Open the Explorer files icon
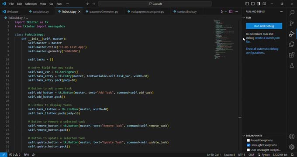Viewport: 297px width, 157px height. click(292, 44)
